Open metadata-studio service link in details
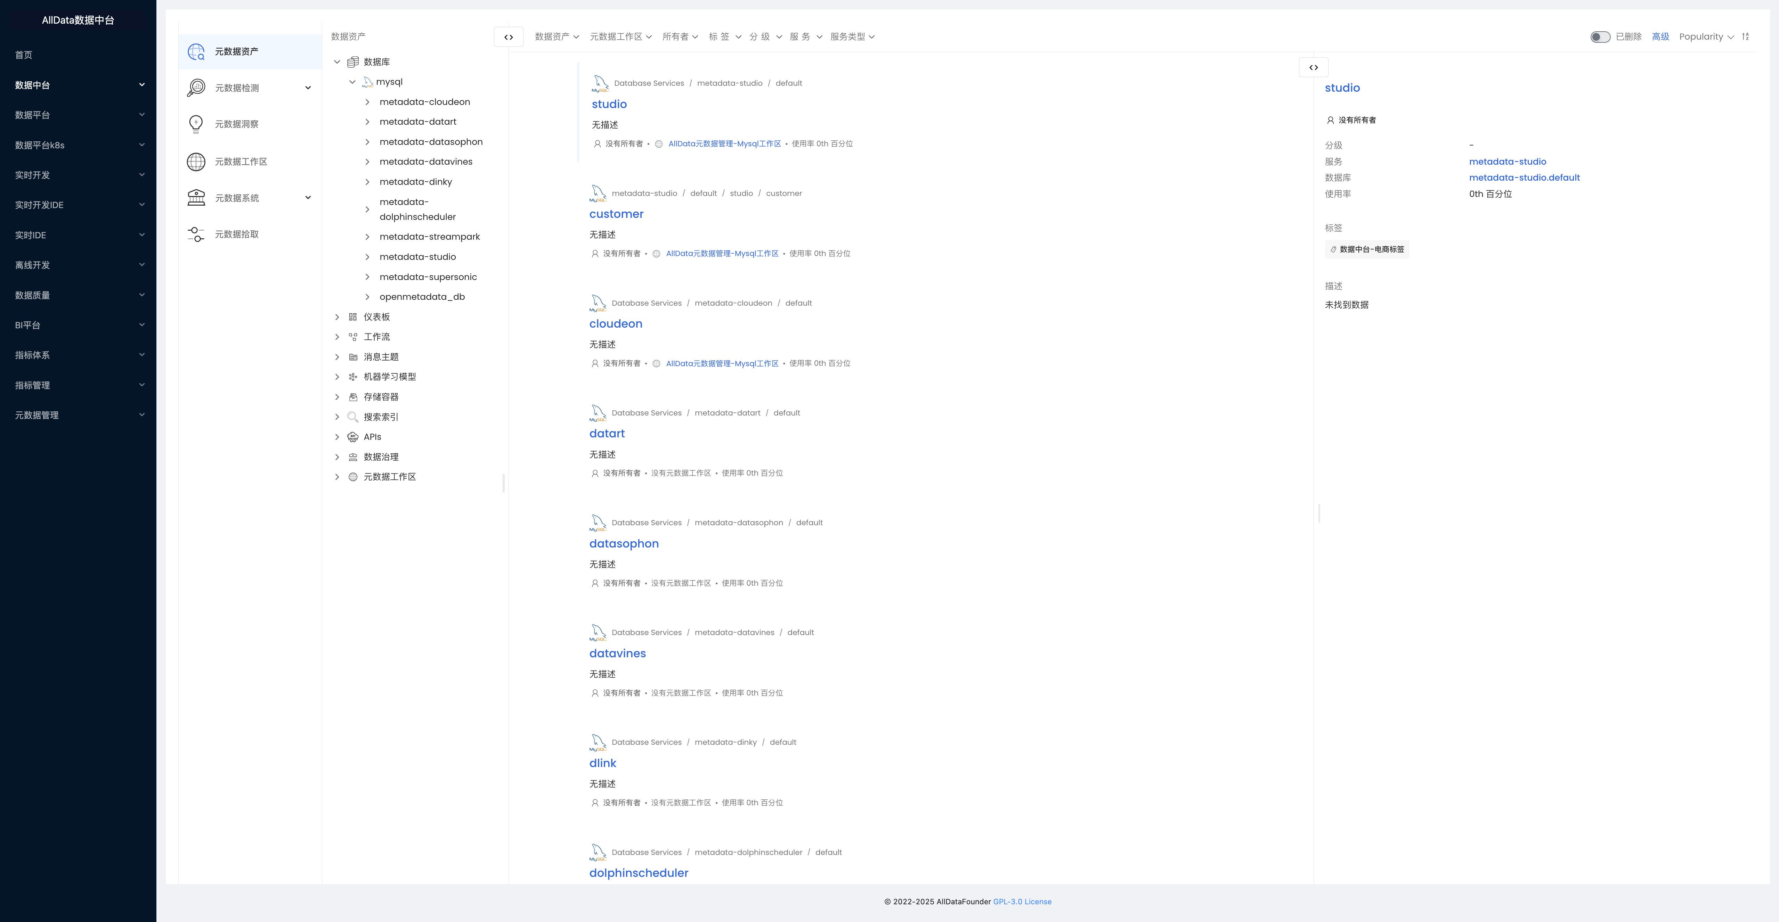The image size is (1779, 922). click(x=1508, y=162)
